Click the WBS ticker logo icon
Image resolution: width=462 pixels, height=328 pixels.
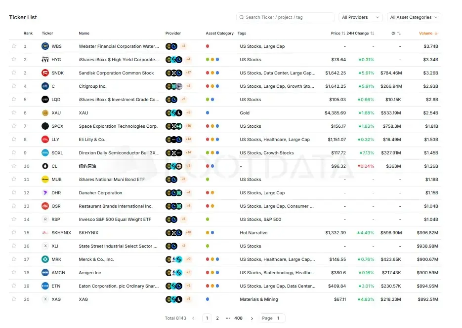click(45, 46)
